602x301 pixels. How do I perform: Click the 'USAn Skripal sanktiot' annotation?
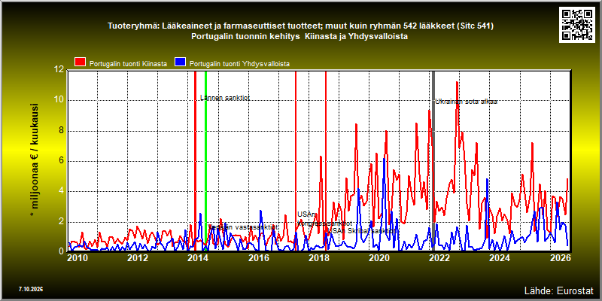(x=363, y=231)
